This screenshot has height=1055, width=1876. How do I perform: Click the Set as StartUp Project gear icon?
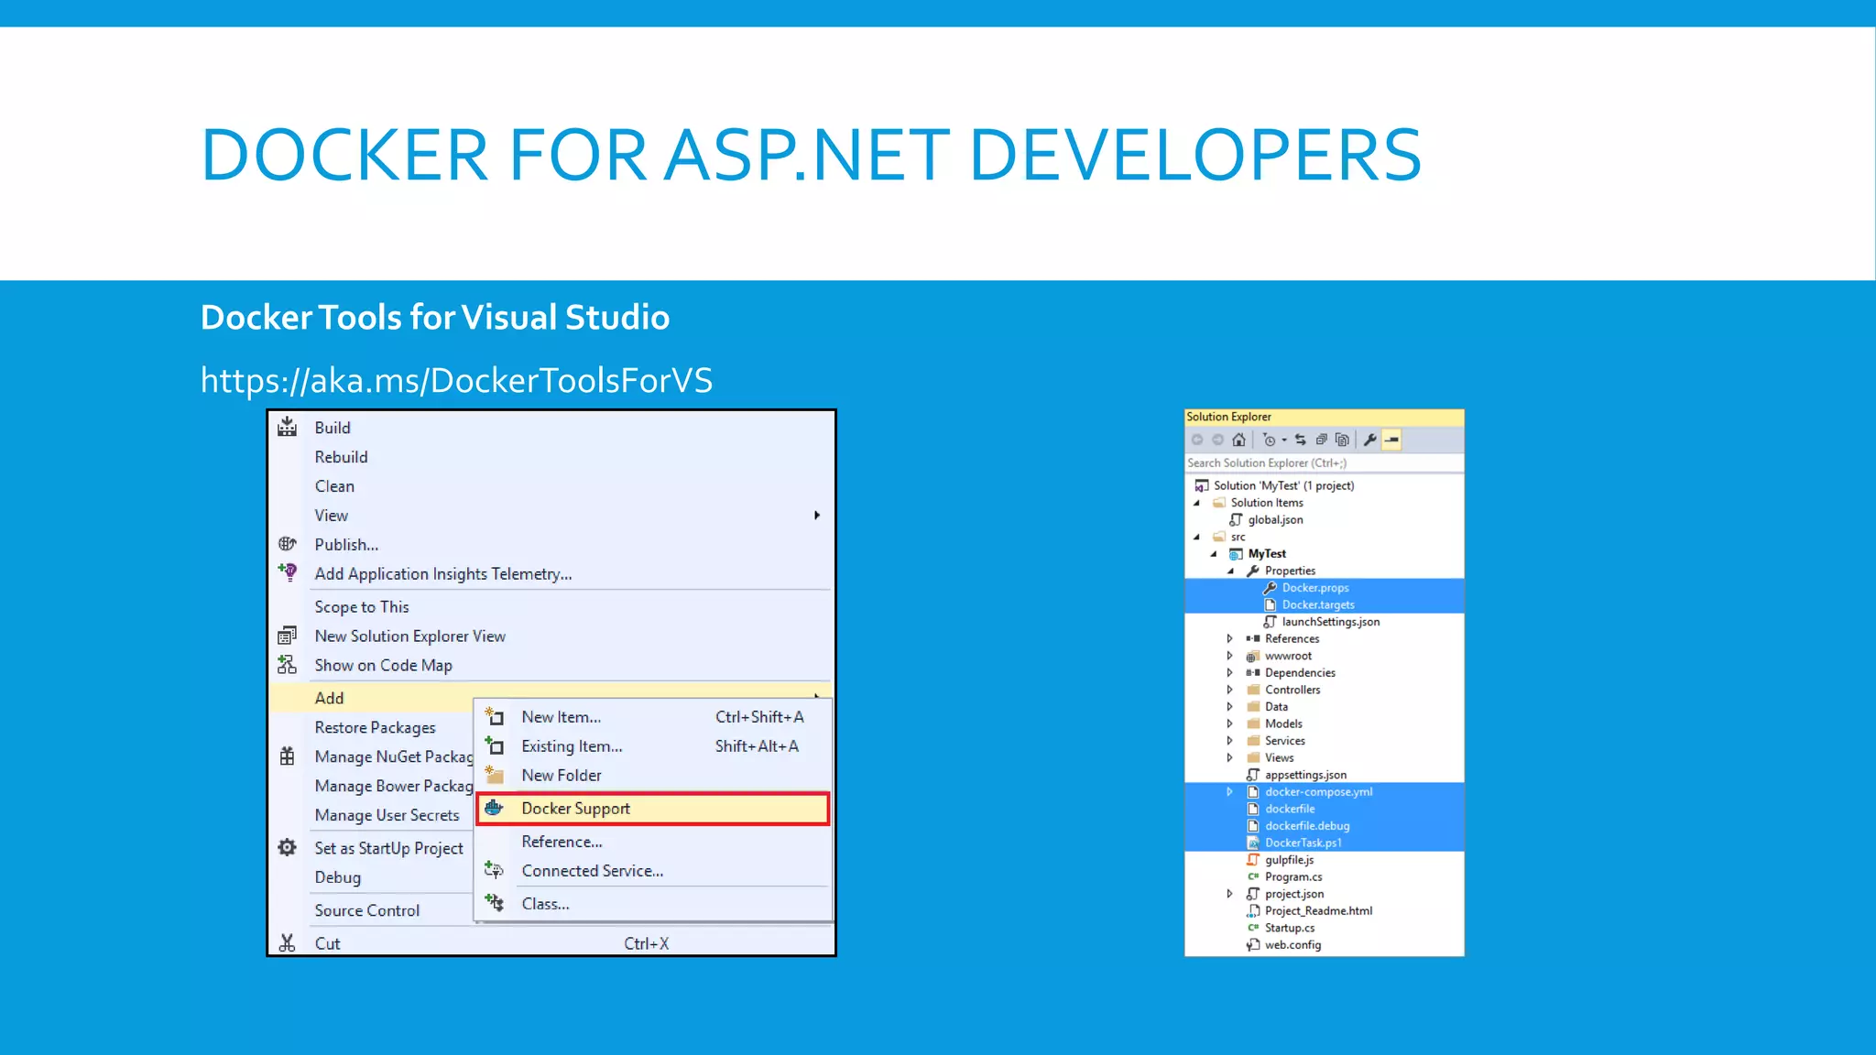[x=287, y=847]
